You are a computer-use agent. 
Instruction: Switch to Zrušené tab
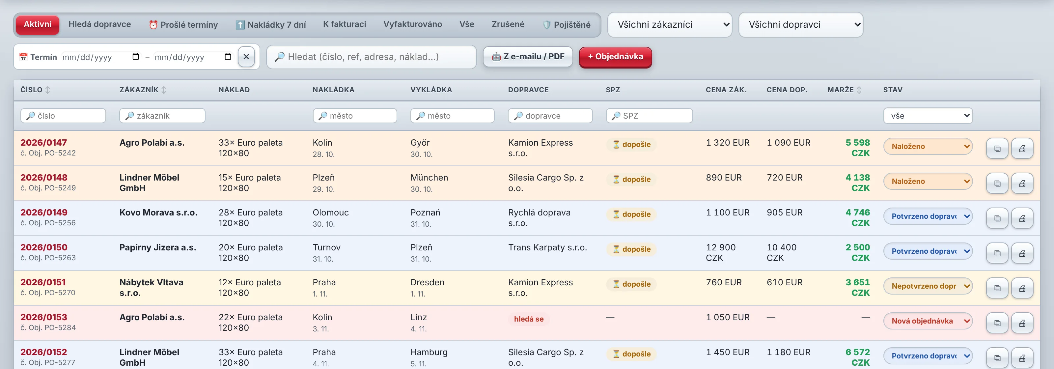point(508,25)
